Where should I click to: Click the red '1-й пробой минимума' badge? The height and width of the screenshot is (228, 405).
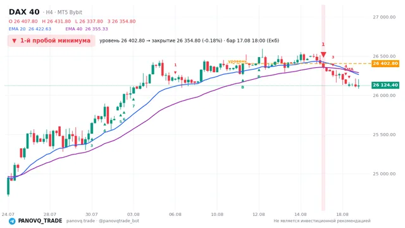tap(51, 41)
